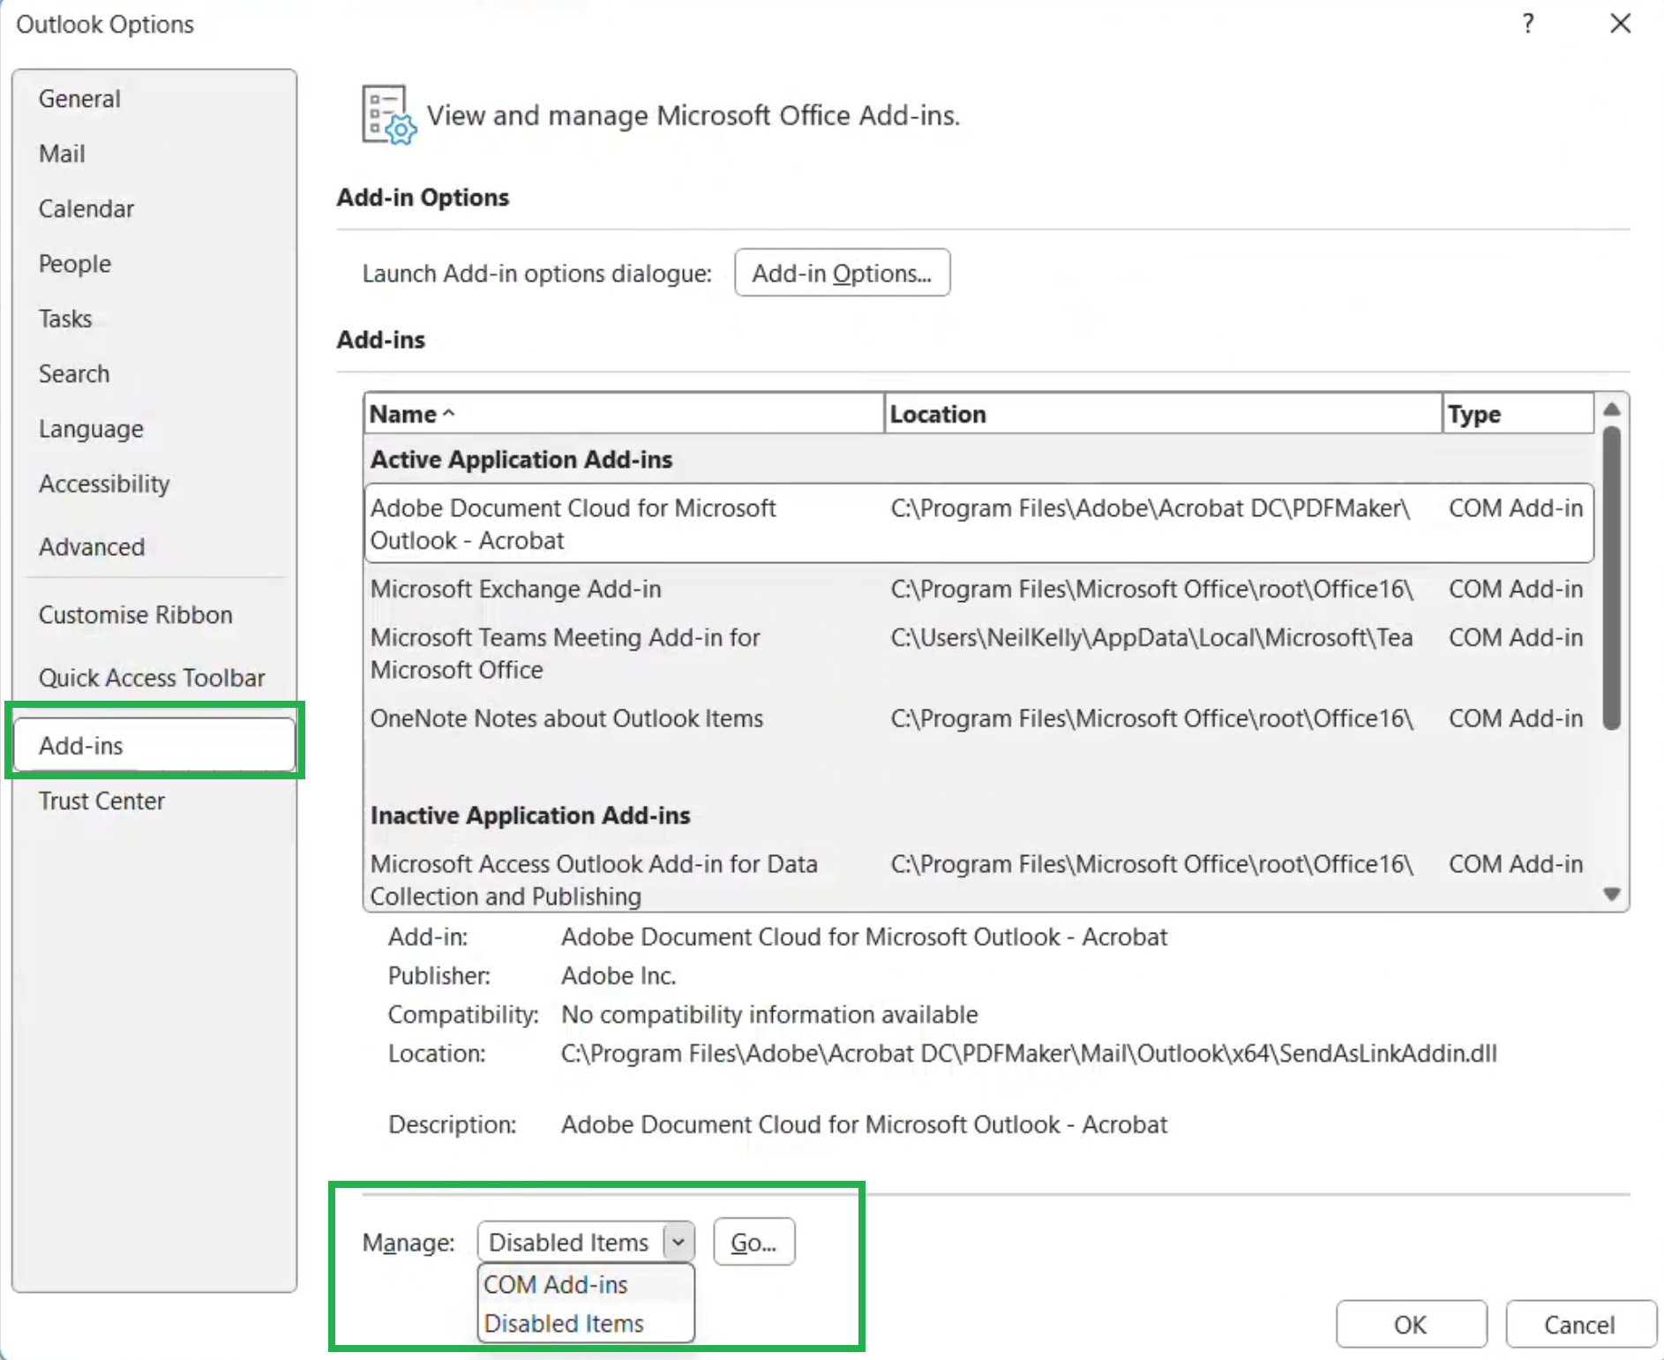Choose COM Add-ins from the dropdown list
The width and height of the screenshot is (1664, 1360).
pos(556,1284)
